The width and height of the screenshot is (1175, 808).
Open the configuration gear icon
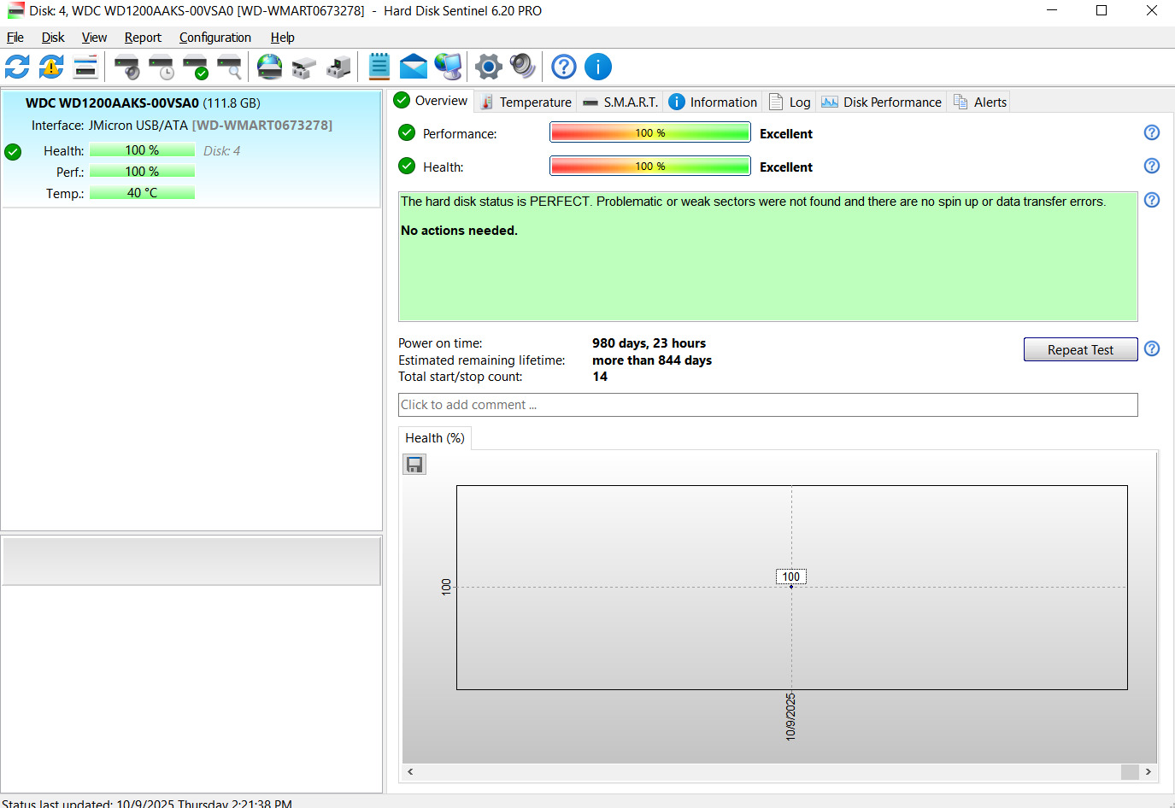tap(488, 67)
